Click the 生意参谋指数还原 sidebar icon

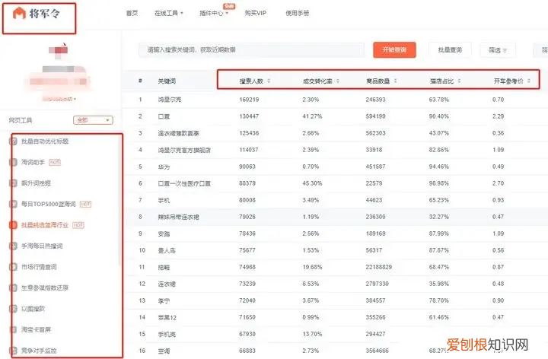coord(13,288)
